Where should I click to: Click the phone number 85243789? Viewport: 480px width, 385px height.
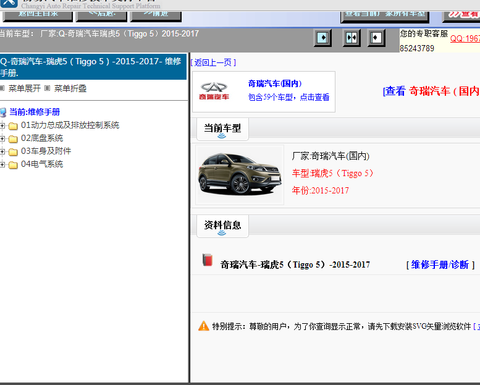tap(416, 48)
